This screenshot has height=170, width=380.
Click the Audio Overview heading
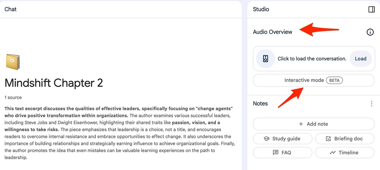pyautogui.click(x=272, y=32)
